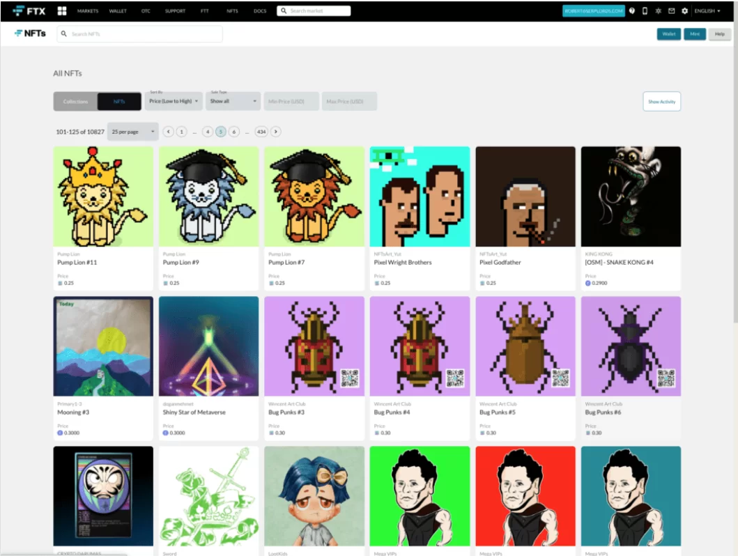The height and width of the screenshot is (556, 738).
Task: Open the Pixel Godfather thumbnail
Action: 525,196
